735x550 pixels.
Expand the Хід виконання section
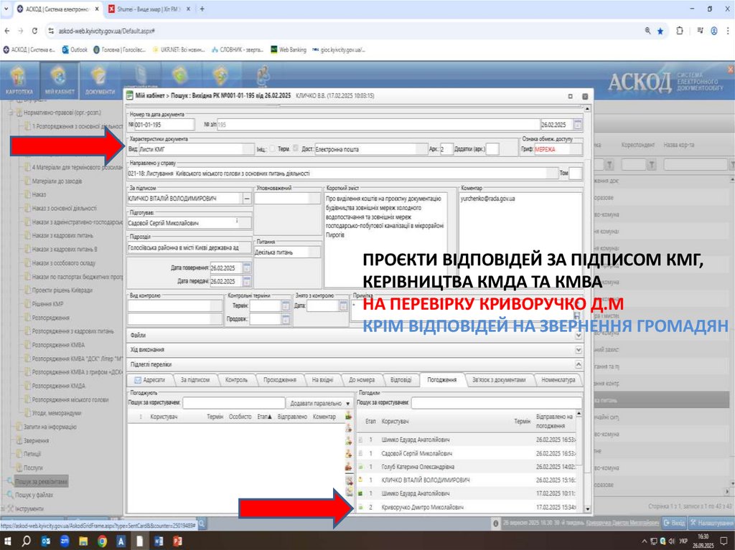point(579,350)
